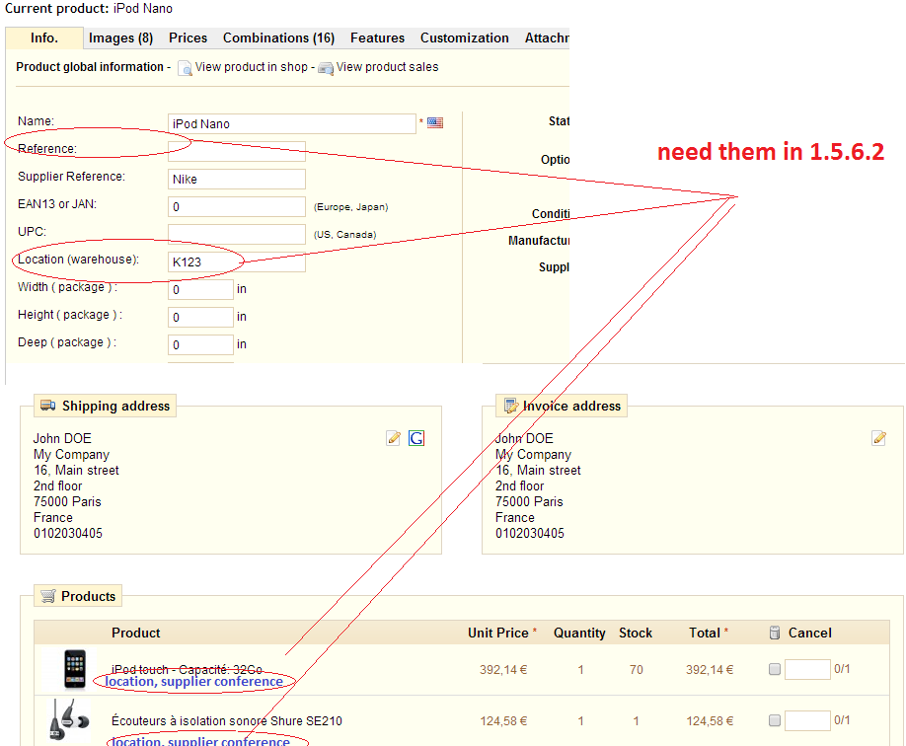This screenshot has height=746, width=906.
Task: Open shipping address in Google Maps icon
Action: (416, 438)
